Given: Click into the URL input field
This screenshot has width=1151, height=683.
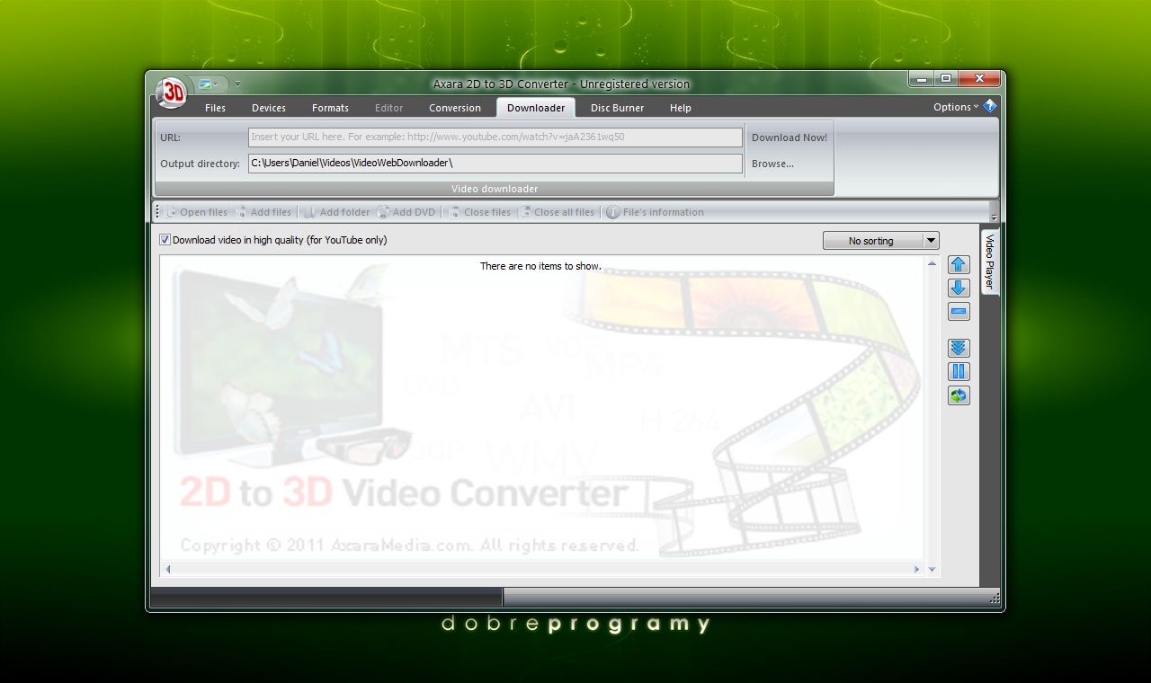Looking at the screenshot, I should tap(495, 137).
